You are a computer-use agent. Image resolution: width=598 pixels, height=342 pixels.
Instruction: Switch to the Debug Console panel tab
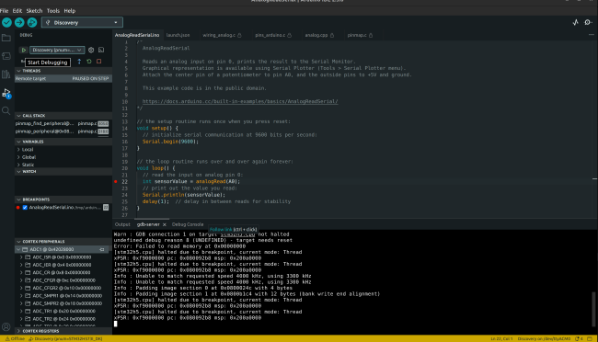coord(188,224)
